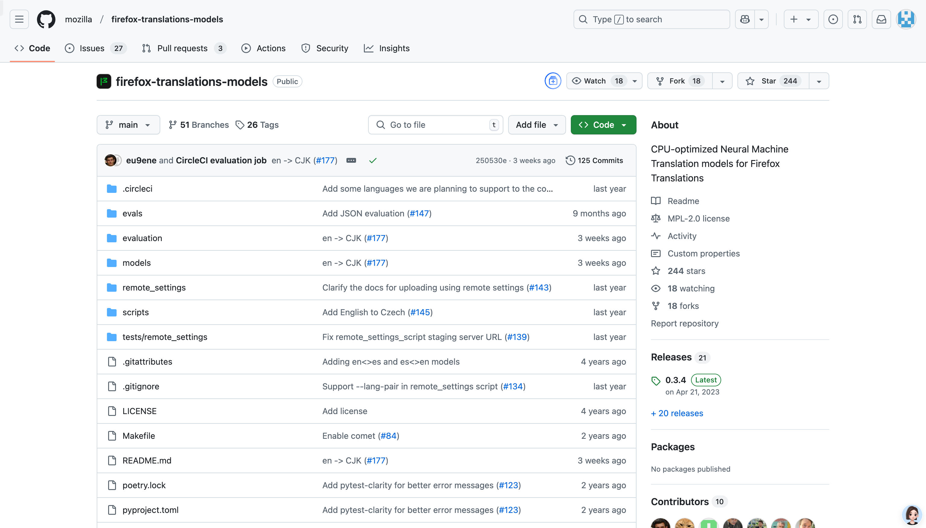
Task: Open the + 20 releases link
Action: point(677,413)
